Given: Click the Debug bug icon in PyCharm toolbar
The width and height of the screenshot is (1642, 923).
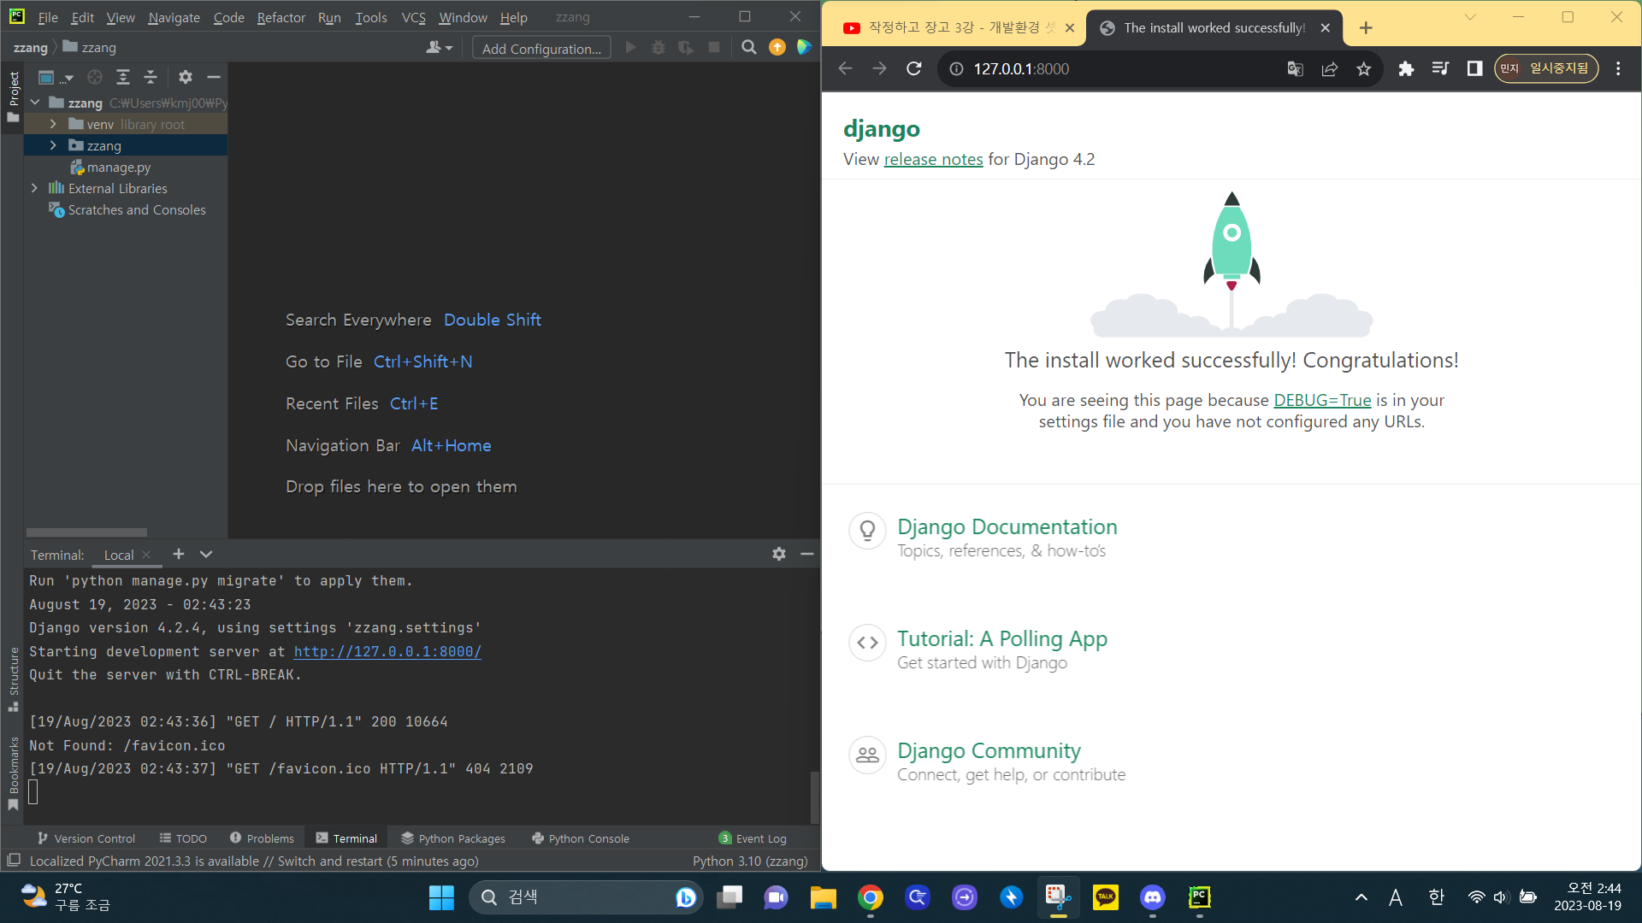Looking at the screenshot, I should coord(659,48).
